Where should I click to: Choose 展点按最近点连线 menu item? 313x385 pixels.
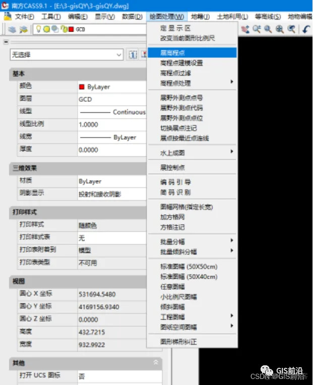tap(192, 138)
